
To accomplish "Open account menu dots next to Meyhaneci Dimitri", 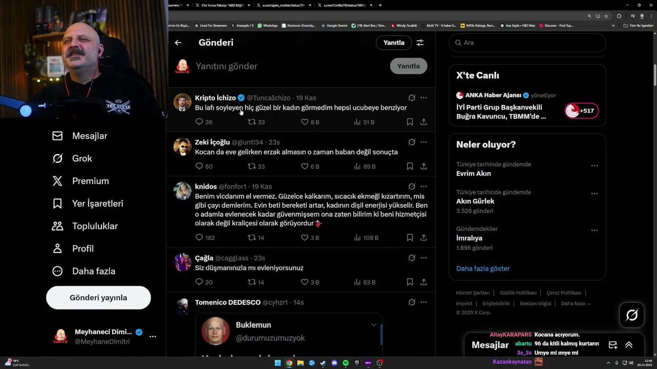I will (x=152, y=337).
